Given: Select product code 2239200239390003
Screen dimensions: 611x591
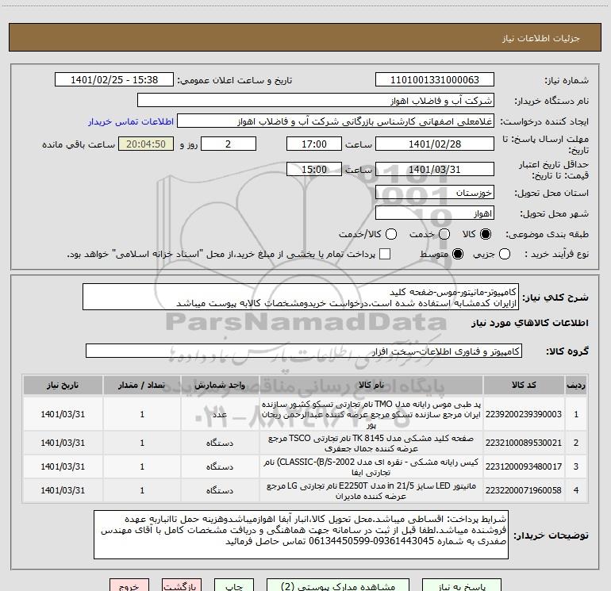Looking at the screenshot, I should tap(524, 414).
